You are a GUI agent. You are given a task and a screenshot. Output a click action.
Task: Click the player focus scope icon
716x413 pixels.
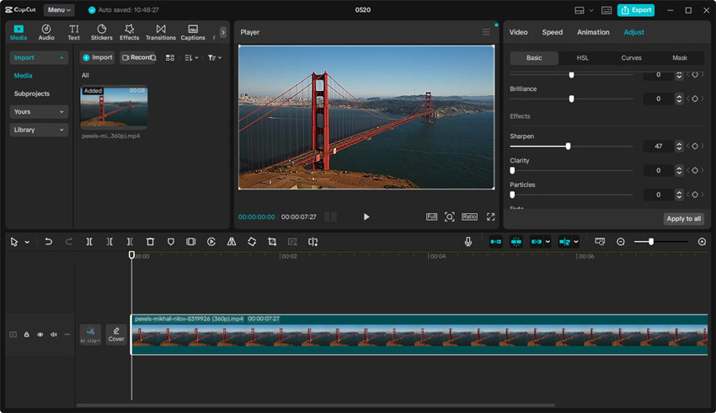click(449, 217)
